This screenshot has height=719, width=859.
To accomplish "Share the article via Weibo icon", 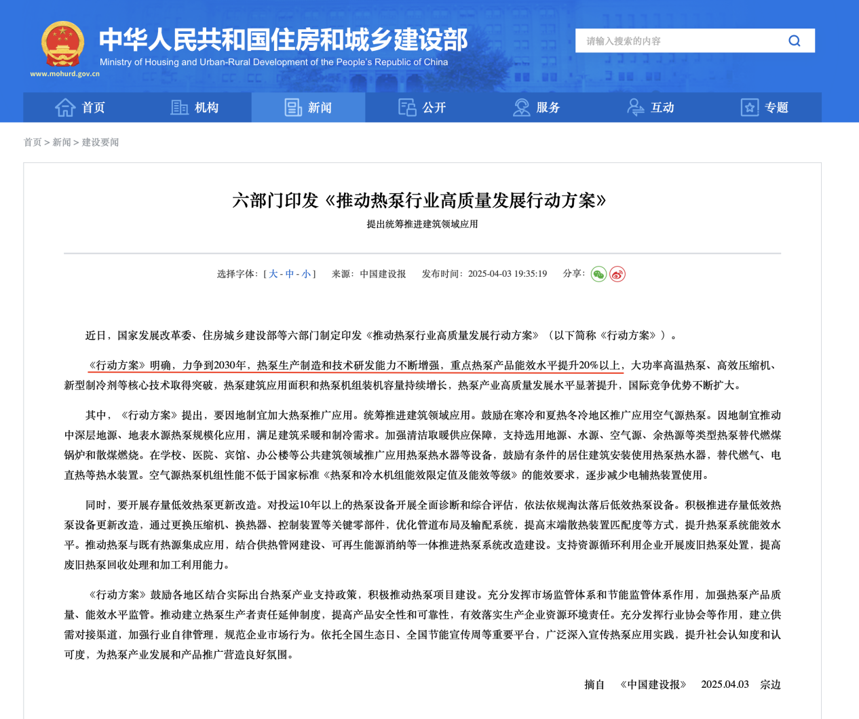I will tap(617, 274).
